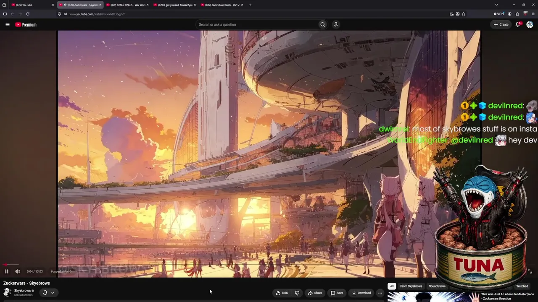Pause the video
538x302 pixels.
point(6,271)
